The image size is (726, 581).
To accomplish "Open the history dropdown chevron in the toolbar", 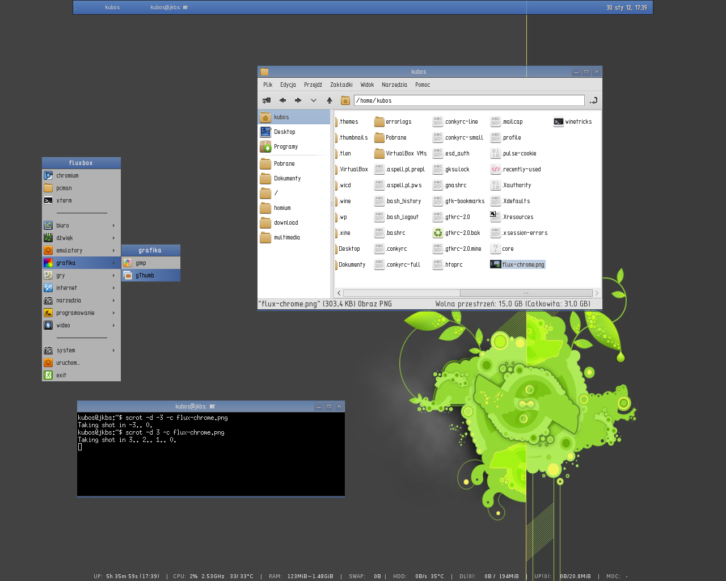I will point(313,100).
